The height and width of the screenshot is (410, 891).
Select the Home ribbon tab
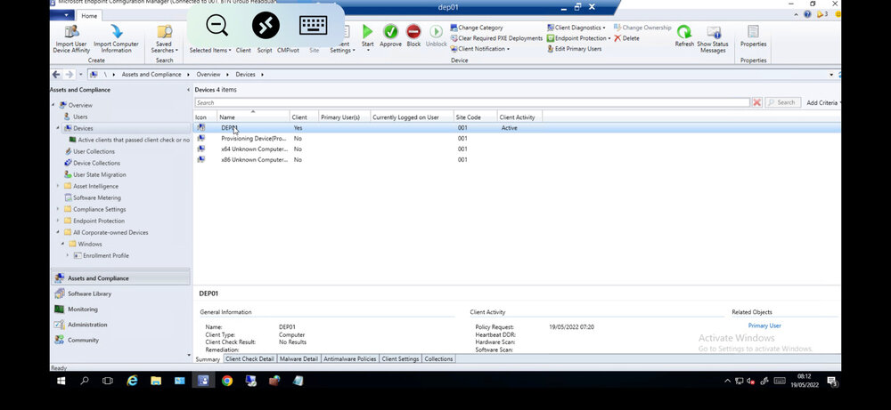click(x=89, y=16)
